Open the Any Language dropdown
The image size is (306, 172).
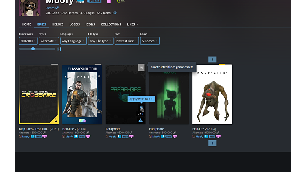(x=73, y=41)
